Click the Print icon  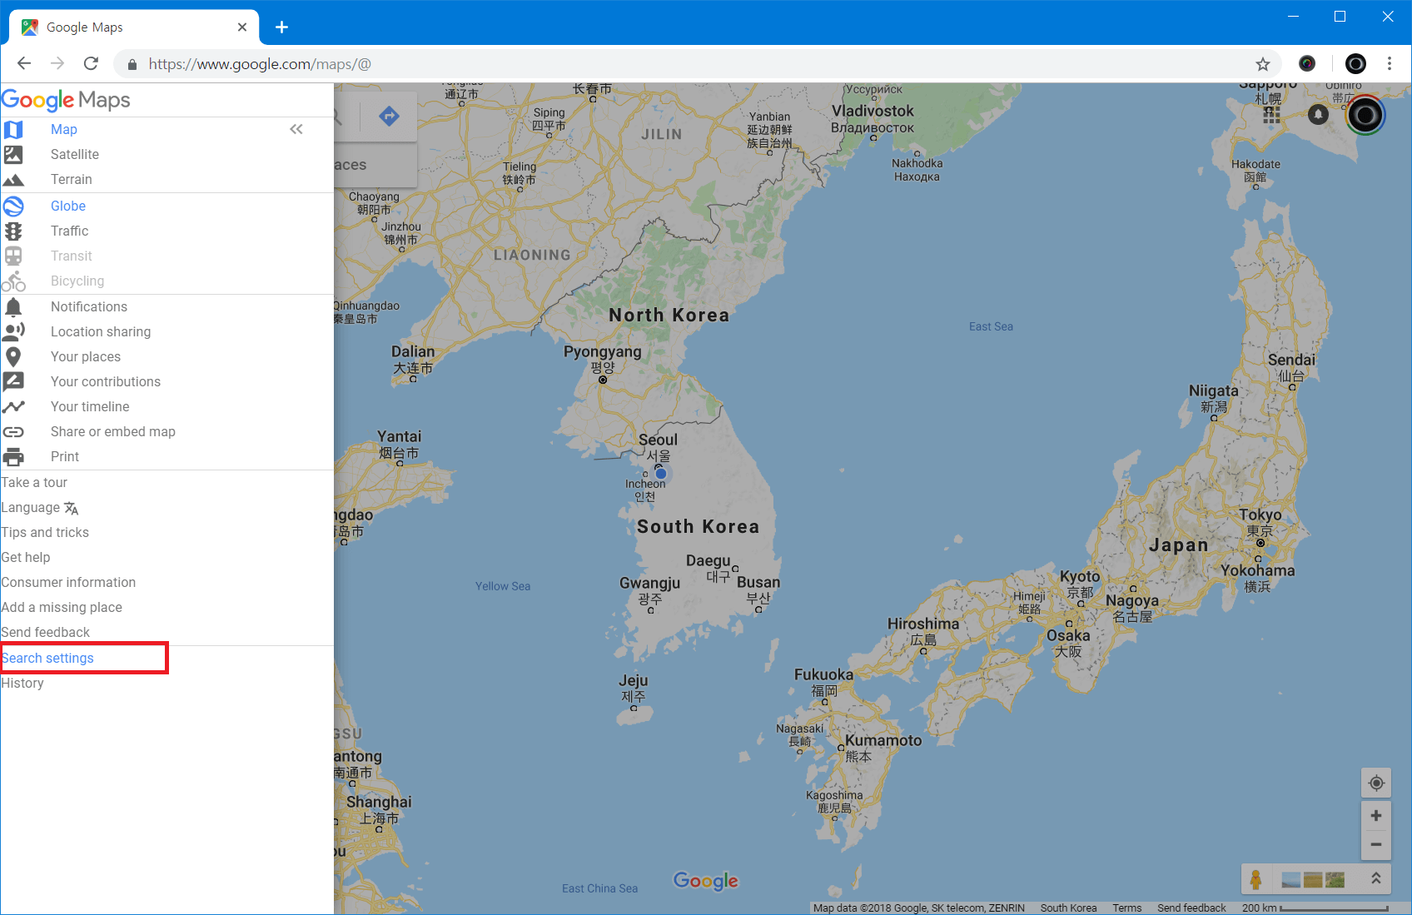[13, 457]
